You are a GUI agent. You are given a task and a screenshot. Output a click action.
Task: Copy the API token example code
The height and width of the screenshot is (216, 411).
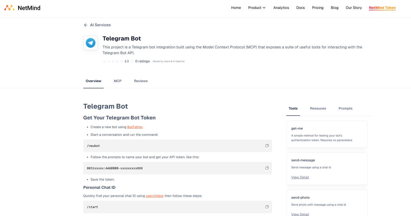[267, 168]
